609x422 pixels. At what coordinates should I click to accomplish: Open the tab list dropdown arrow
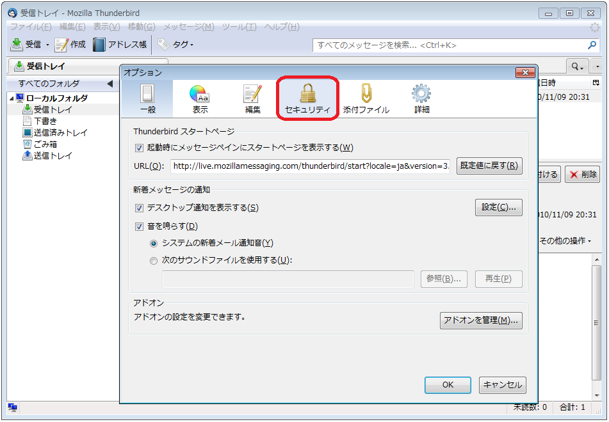[x=597, y=66]
